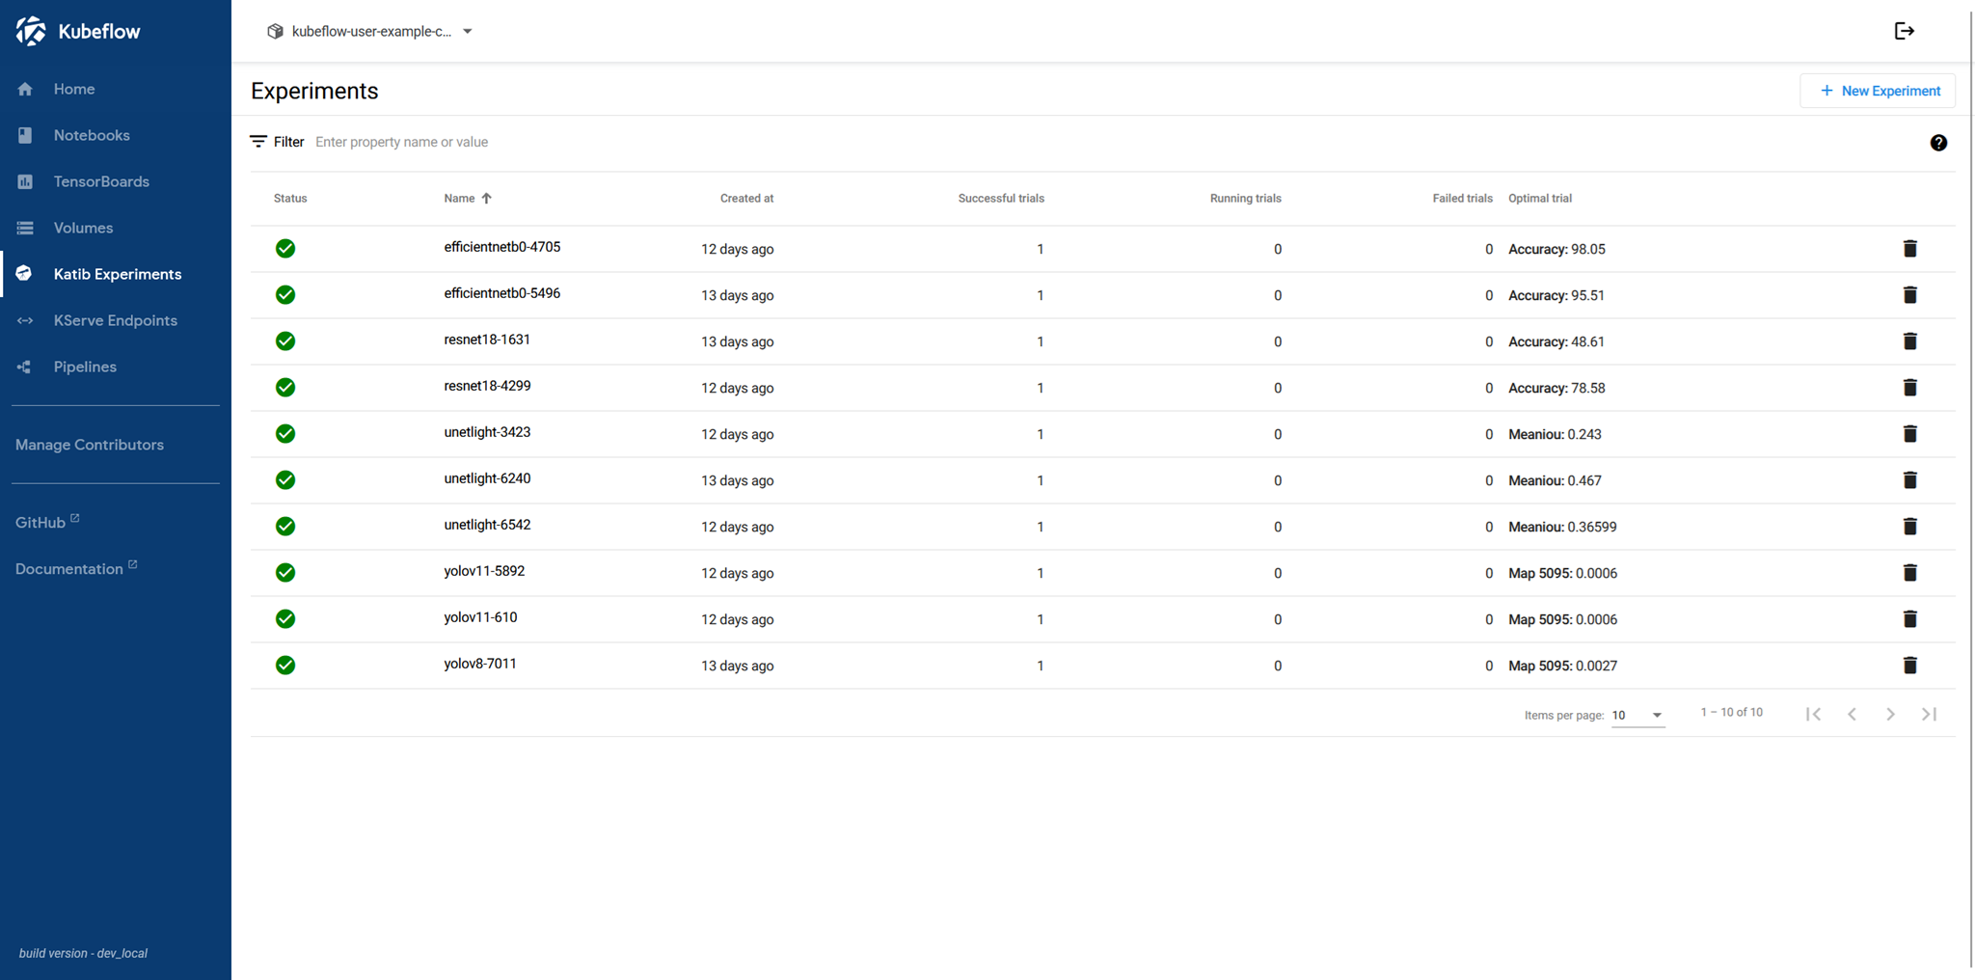The height and width of the screenshot is (980, 1975).
Task: Navigate to Pipelines in sidebar
Action: pos(85,367)
